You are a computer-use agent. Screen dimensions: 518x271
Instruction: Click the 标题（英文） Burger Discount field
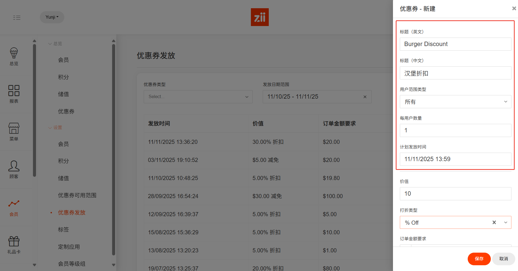[455, 44]
